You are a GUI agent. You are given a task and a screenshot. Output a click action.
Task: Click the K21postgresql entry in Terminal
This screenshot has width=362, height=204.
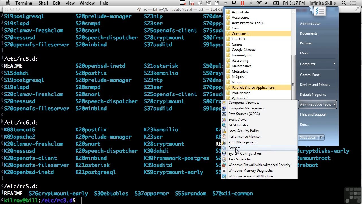click(96, 172)
